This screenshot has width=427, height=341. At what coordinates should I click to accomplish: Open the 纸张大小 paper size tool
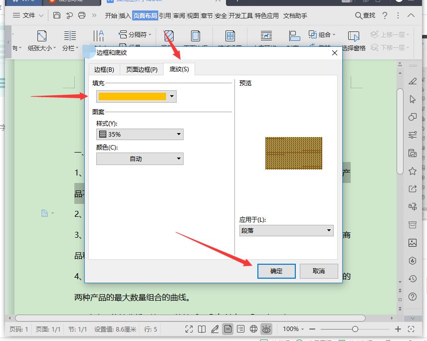[x=42, y=41]
